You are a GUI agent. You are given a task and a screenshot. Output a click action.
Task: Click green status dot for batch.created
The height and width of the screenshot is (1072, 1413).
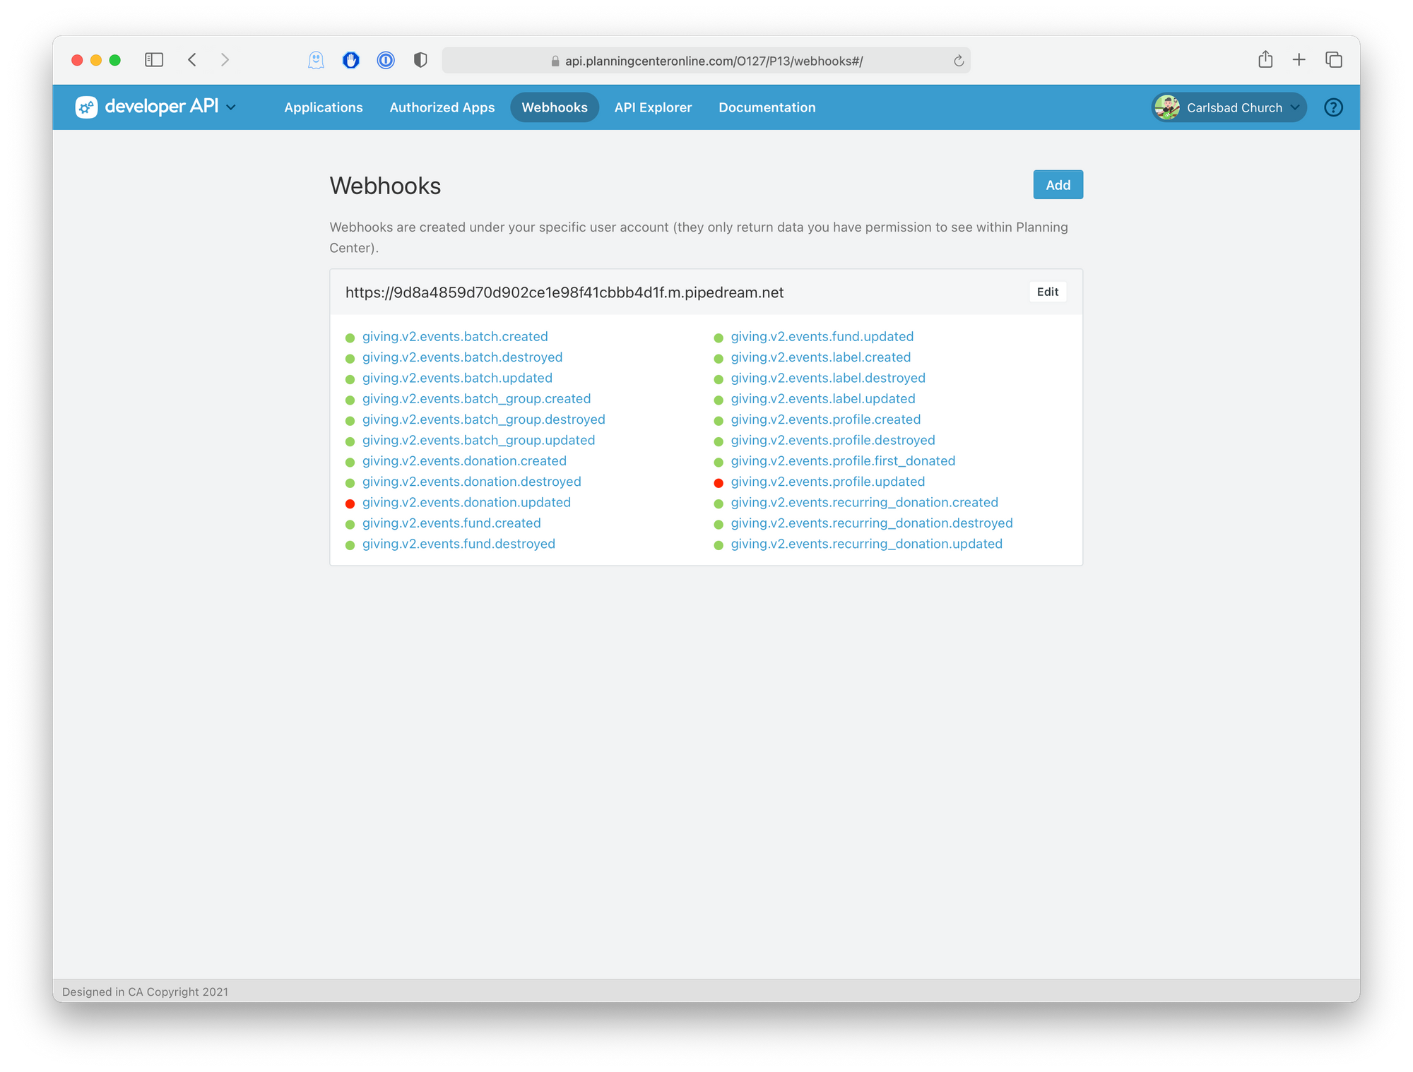[350, 338]
